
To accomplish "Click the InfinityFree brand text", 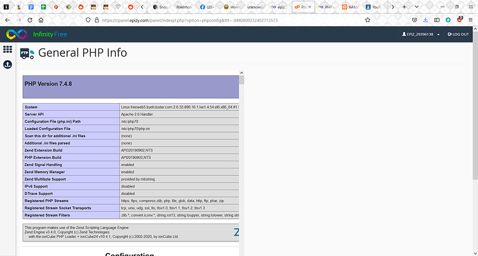I will click(50, 35).
